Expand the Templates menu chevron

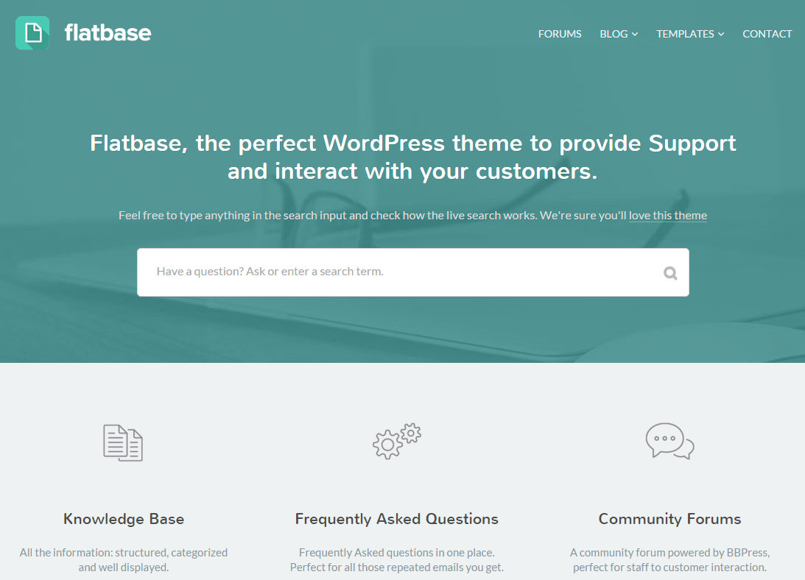(721, 34)
